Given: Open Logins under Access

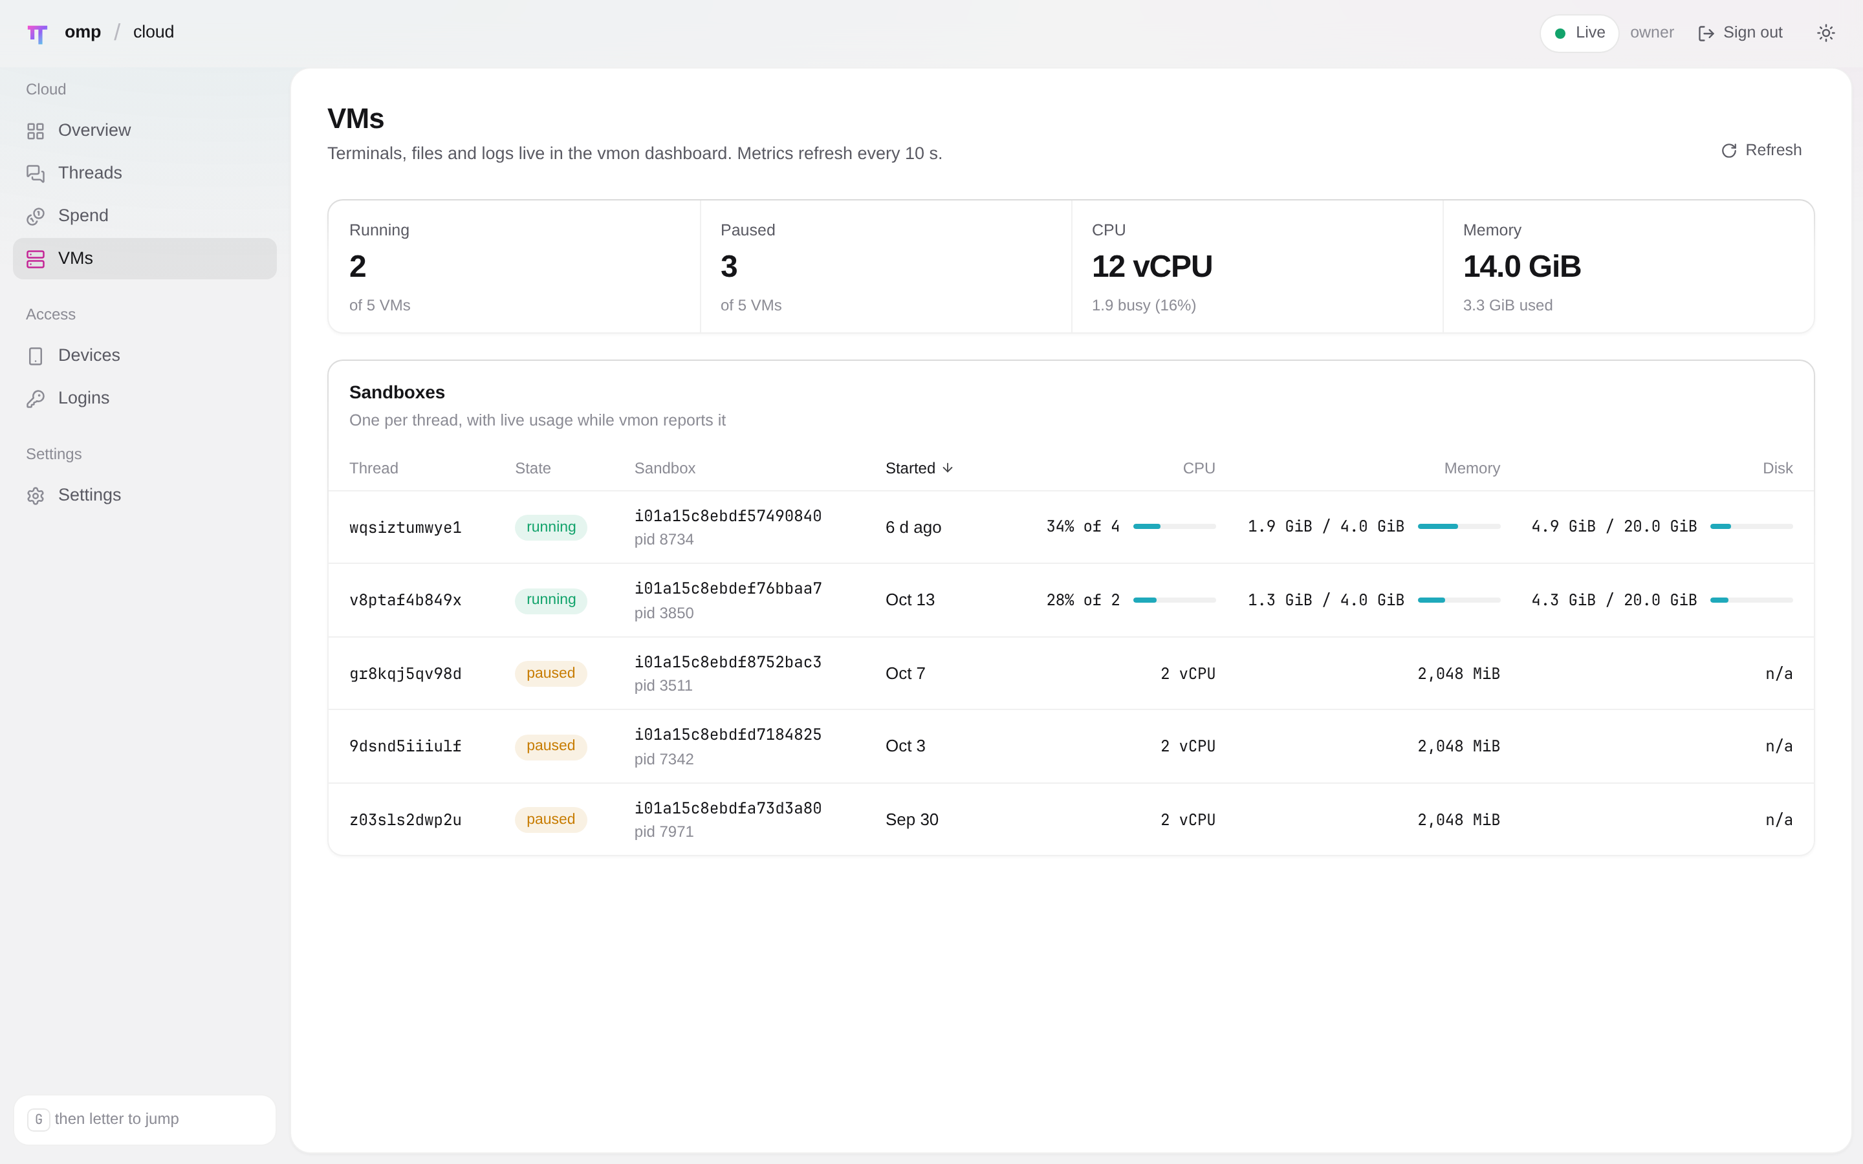Looking at the screenshot, I should 145,399.
